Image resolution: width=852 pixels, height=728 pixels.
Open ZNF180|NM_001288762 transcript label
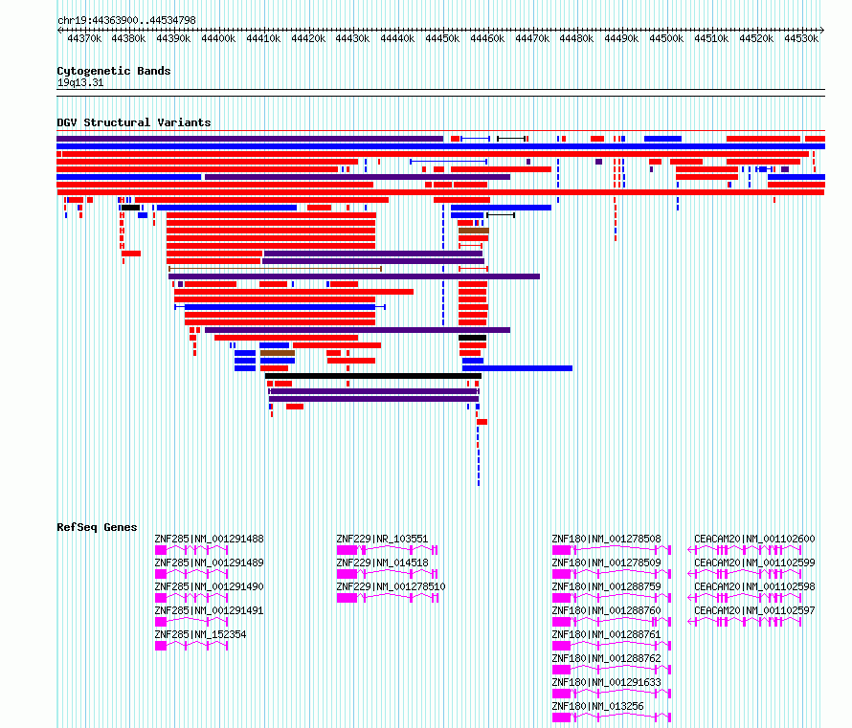click(x=606, y=658)
